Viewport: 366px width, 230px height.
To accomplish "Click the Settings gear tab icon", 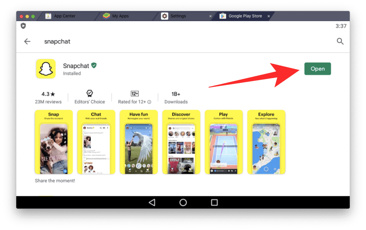I will [x=165, y=16].
